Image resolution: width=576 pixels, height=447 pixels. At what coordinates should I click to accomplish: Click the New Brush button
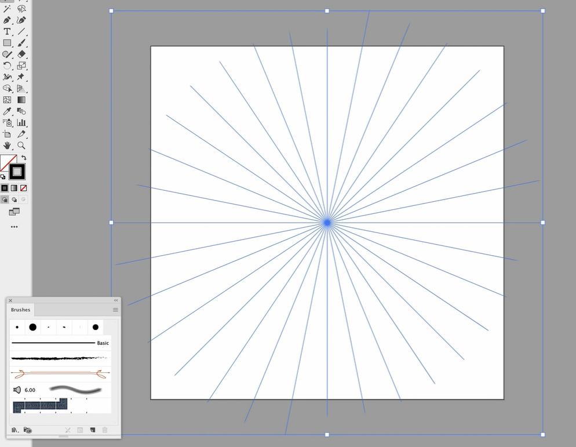click(x=93, y=430)
